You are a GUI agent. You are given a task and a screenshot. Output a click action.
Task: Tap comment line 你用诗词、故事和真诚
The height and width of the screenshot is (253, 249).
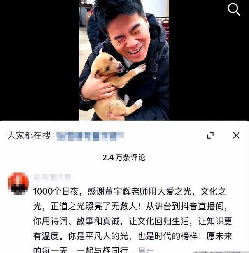click(x=133, y=221)
